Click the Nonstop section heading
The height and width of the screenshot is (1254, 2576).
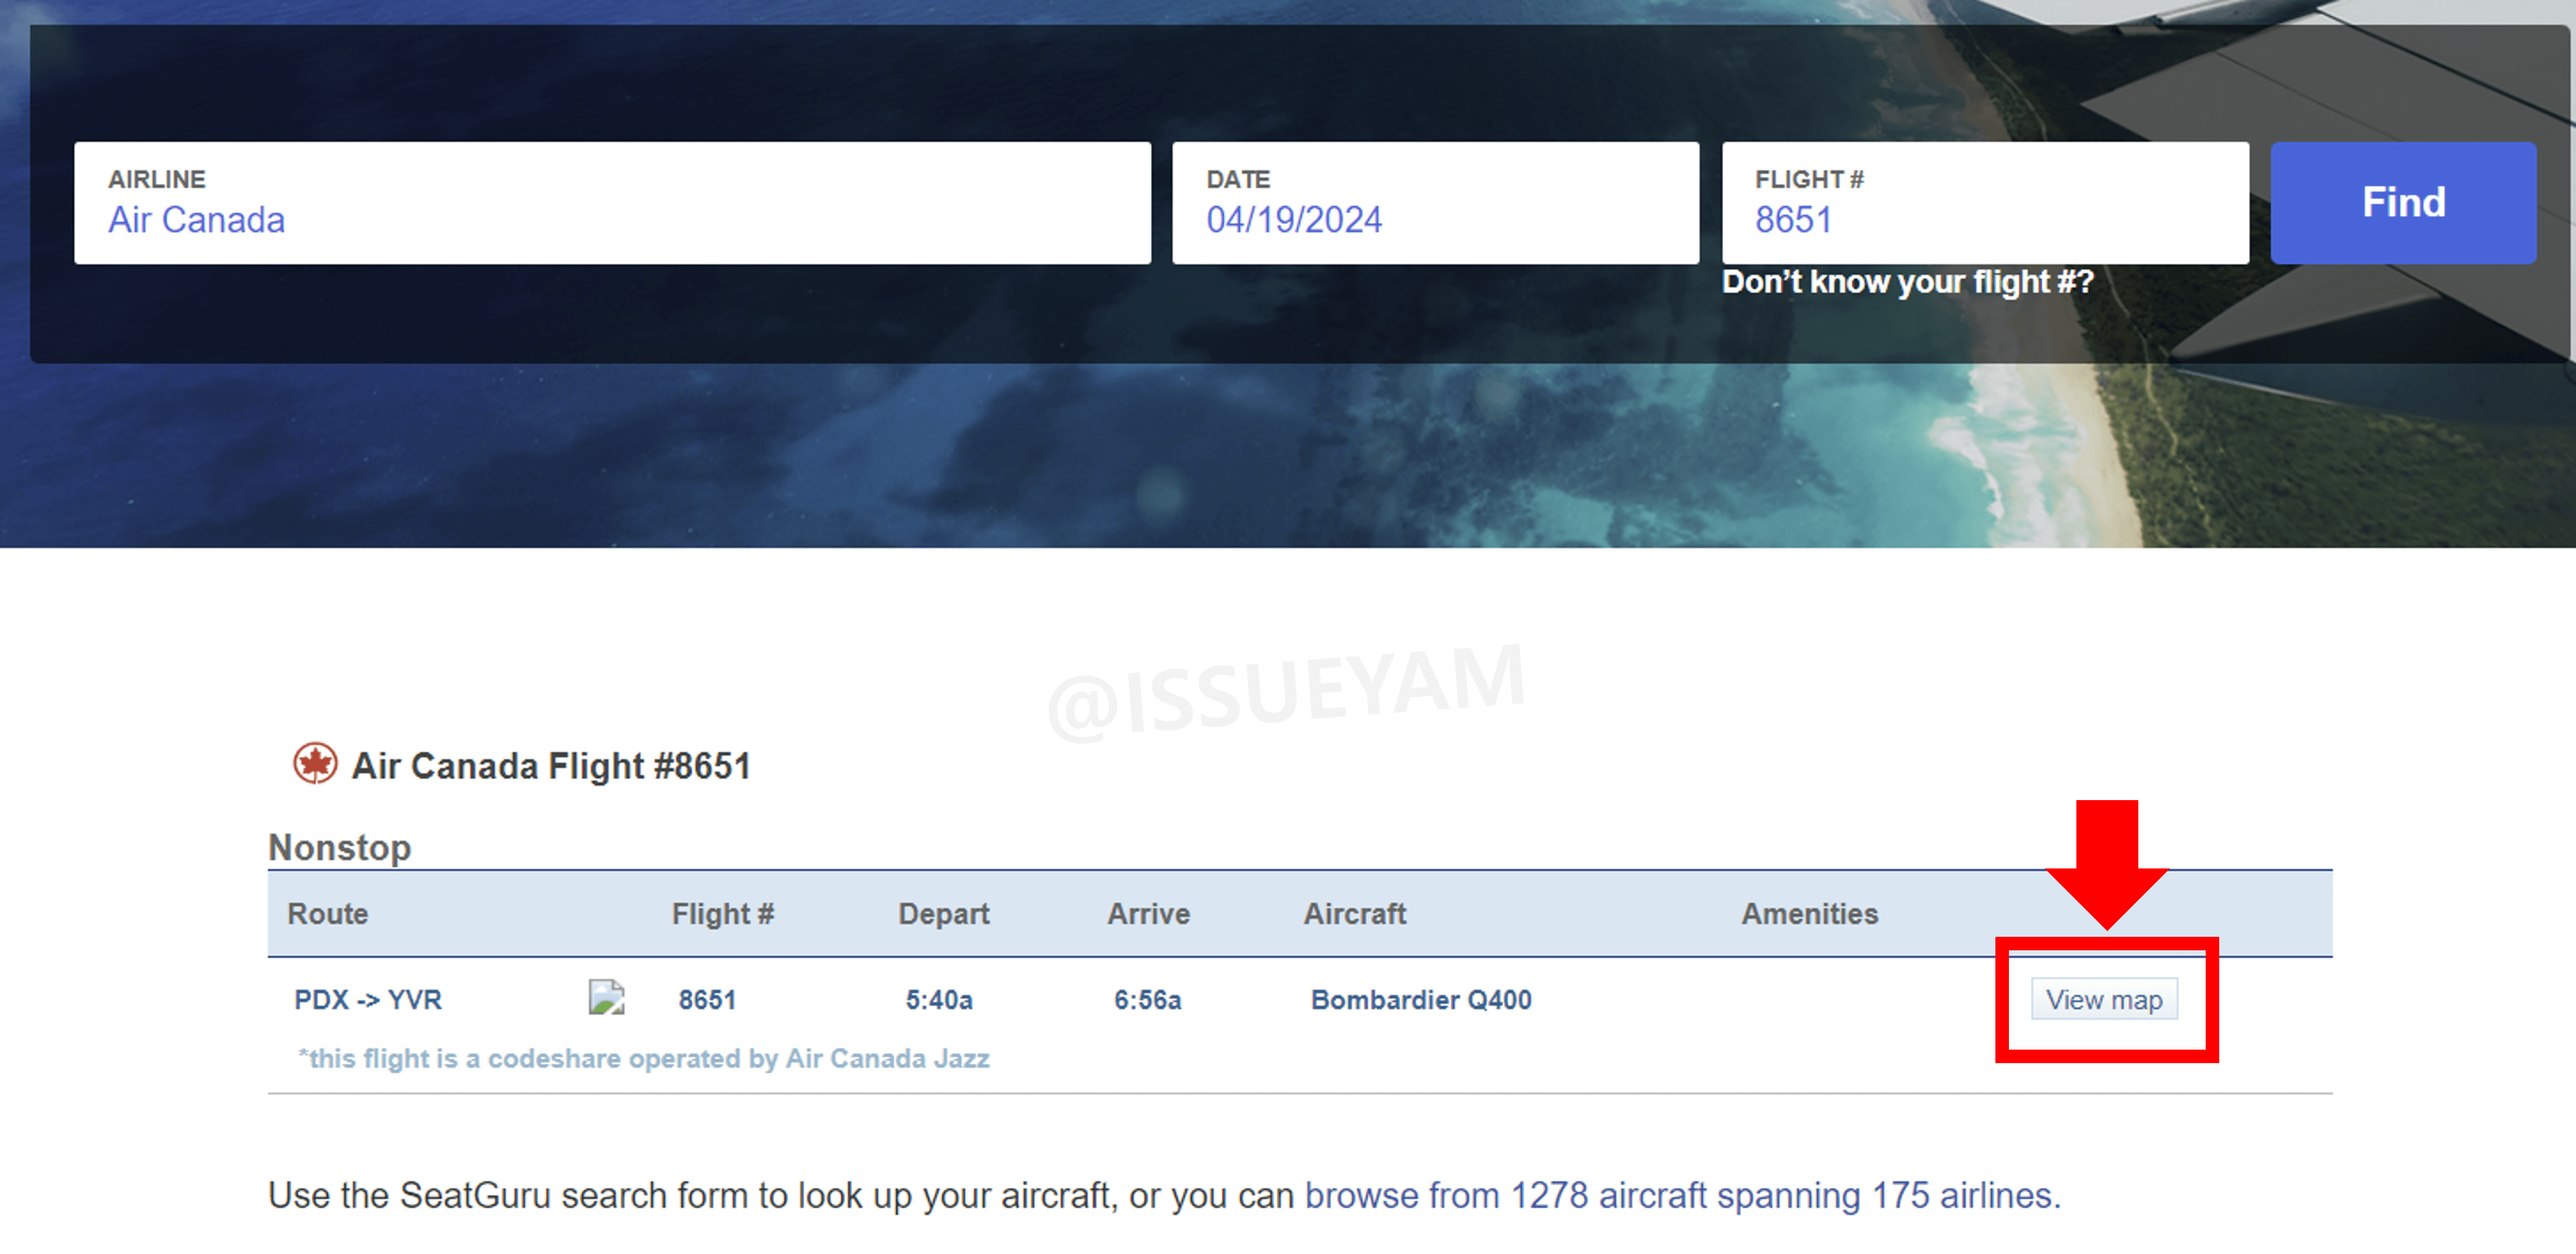pos(340,847)
